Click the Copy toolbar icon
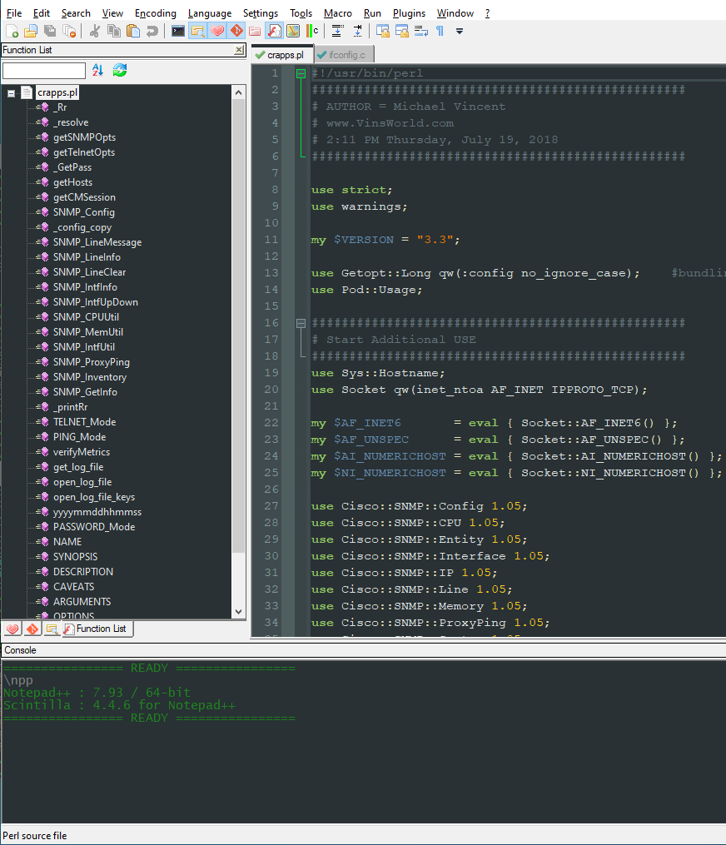Viewport: 726px width, 845px height. tap(114, 32)
